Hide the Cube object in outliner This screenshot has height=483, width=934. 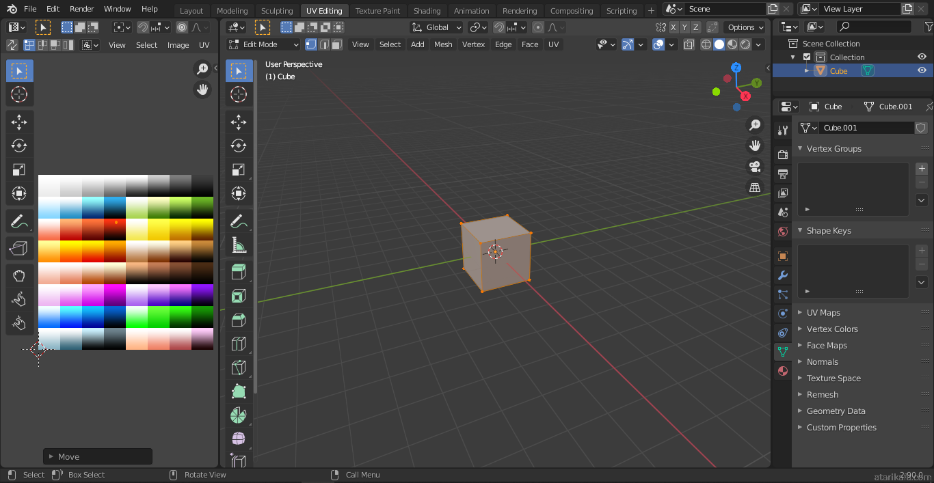click(922, 70)
